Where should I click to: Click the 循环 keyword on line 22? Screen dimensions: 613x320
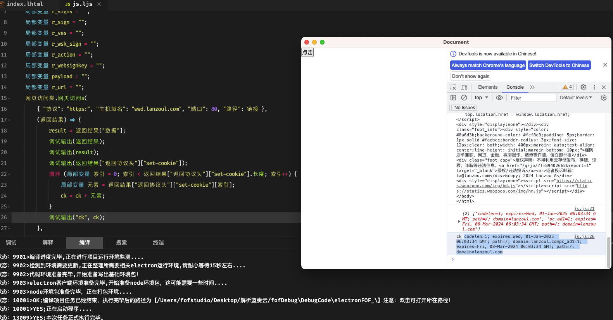[55, 174]
